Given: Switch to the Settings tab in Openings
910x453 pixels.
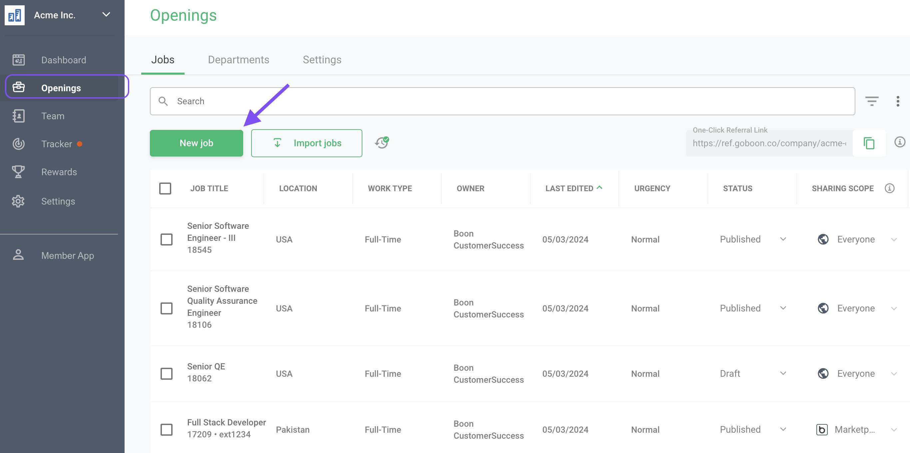Looking at the screenshot, I should [322, 59].
